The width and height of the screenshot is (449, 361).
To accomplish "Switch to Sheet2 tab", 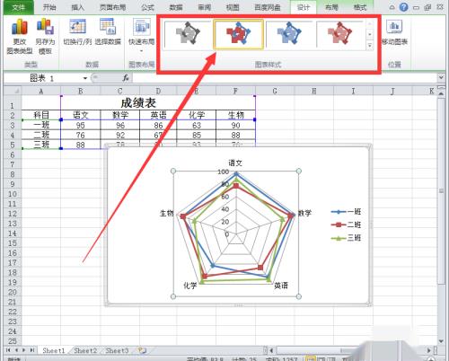I will [x=85, y=350].
